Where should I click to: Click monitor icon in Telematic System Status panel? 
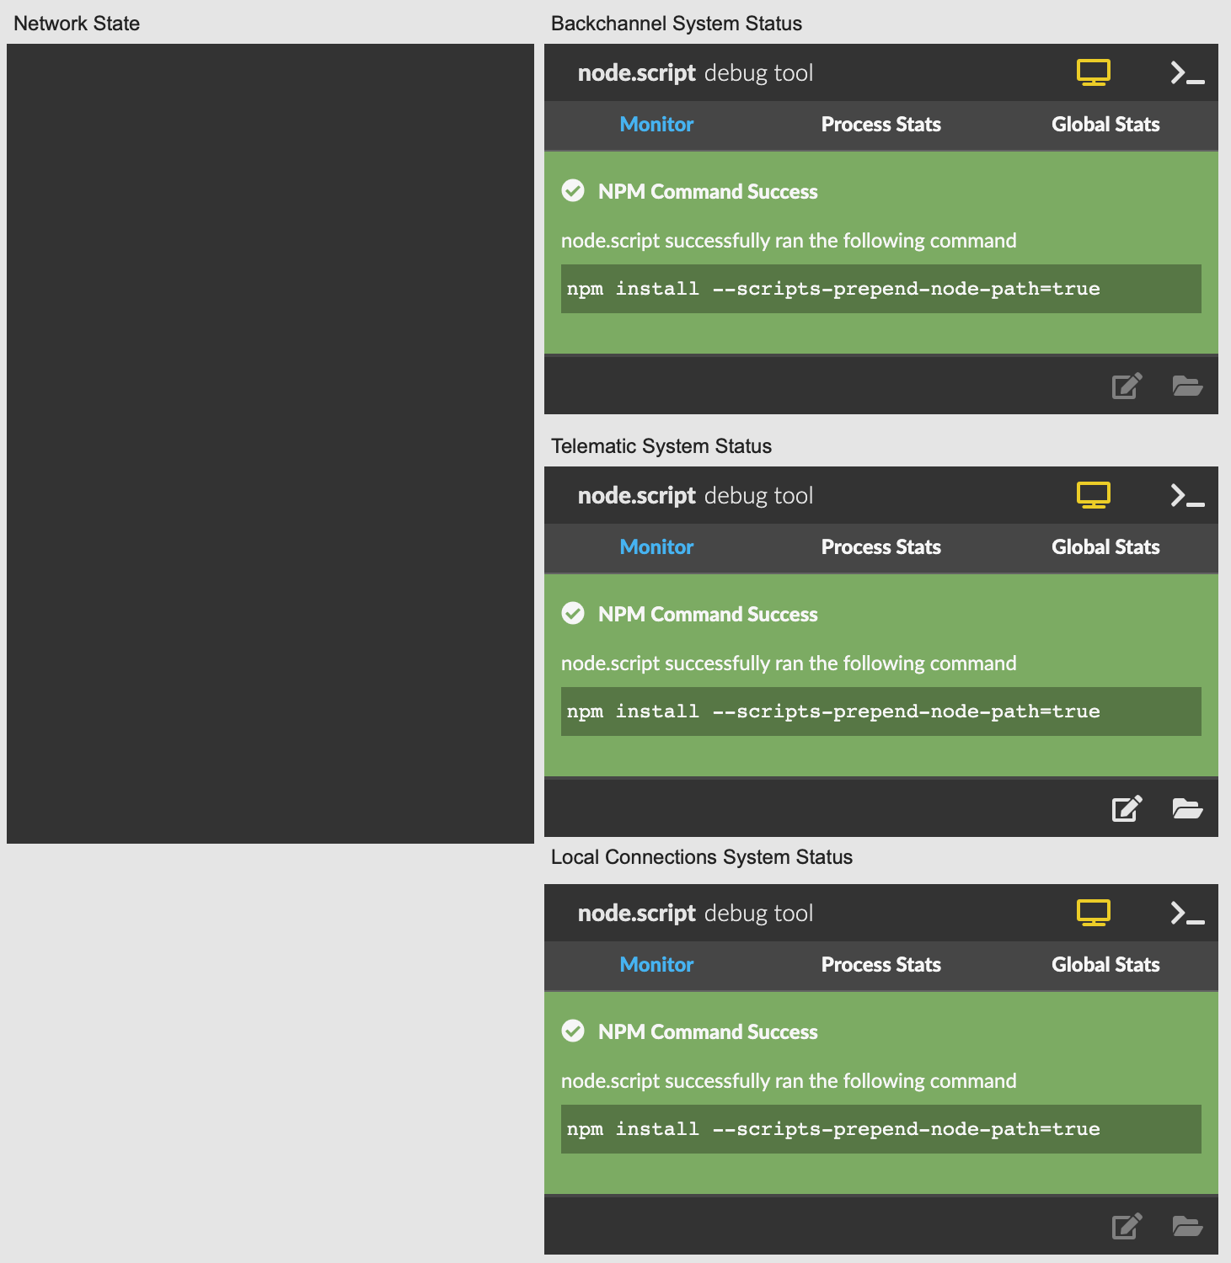1093,495
